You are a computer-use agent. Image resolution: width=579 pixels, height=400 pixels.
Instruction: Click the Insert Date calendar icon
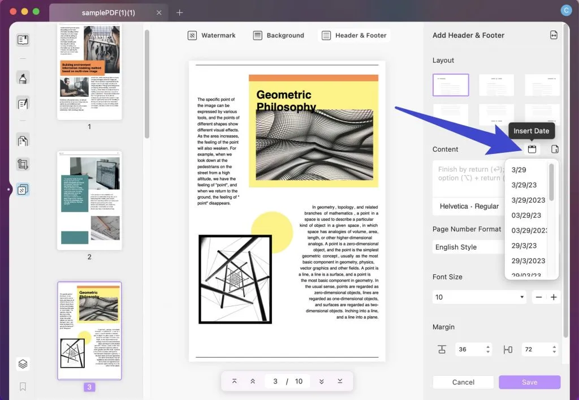point(531,149)
